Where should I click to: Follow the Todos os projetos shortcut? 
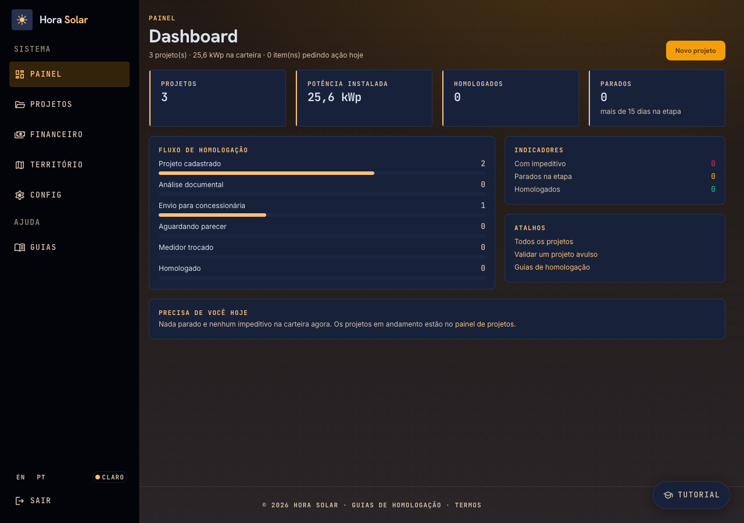click(x=543, y=242)
